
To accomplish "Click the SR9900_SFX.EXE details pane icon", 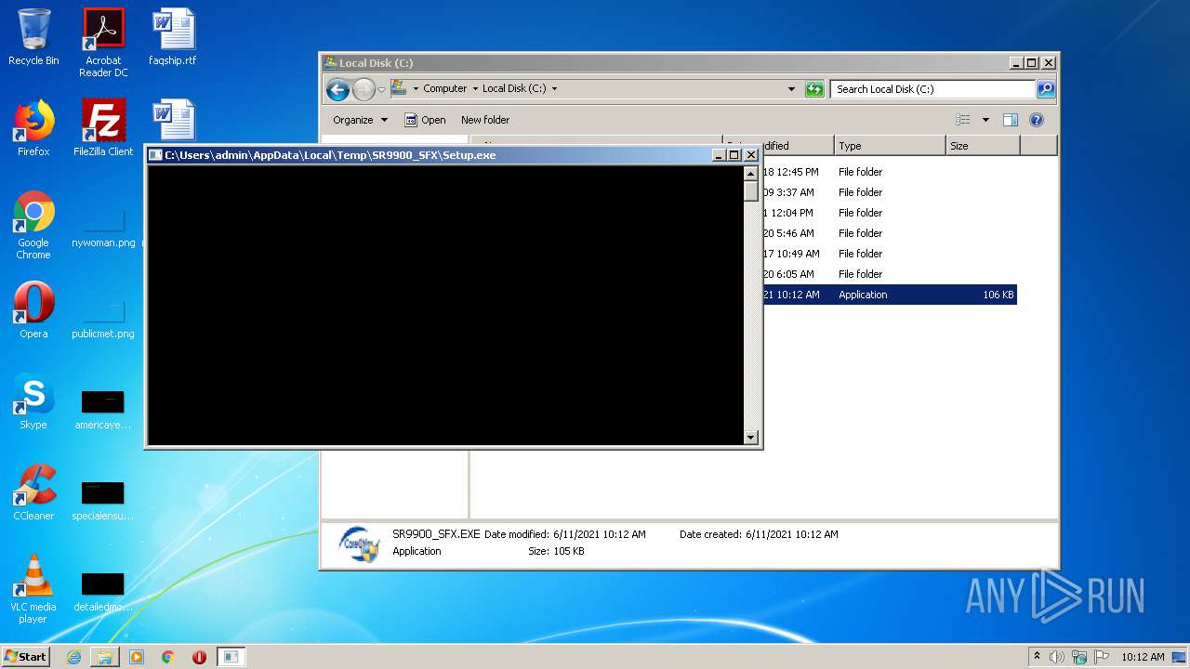I will [x=359, y=544].
